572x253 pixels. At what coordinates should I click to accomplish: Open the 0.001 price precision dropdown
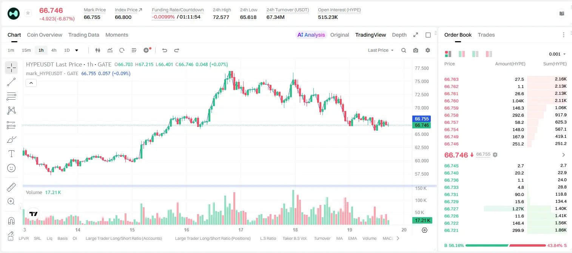tap(557, 54)
